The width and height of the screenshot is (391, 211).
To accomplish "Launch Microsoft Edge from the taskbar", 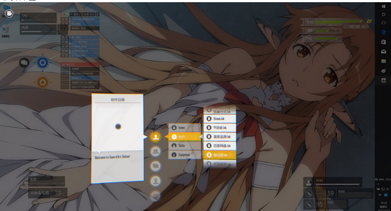I will pyautogui.click(x=383, y=32).
